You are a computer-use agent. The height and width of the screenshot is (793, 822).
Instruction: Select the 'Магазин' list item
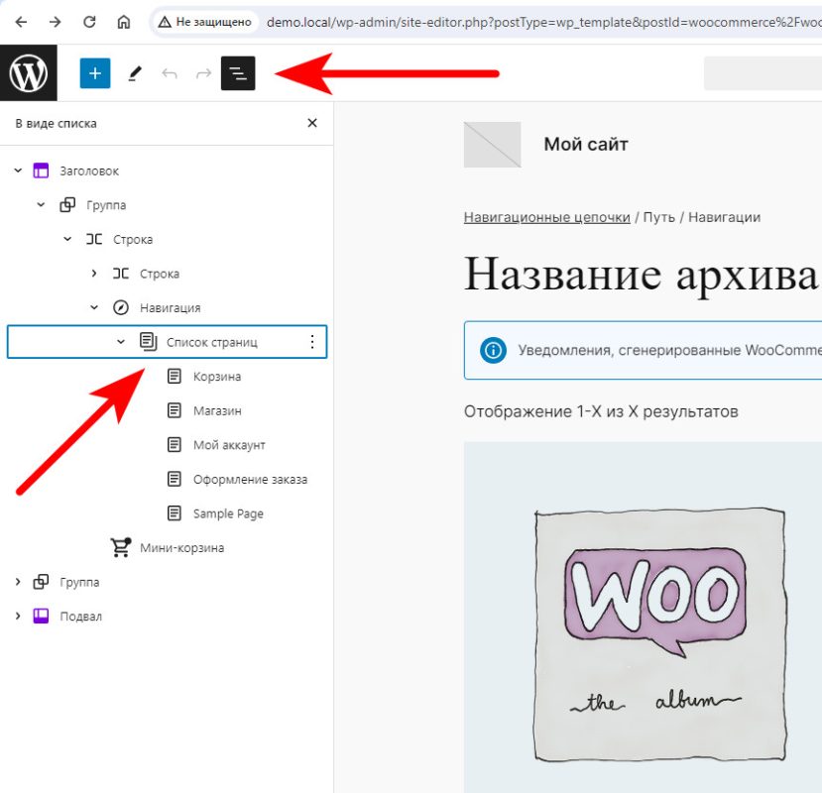217,411
